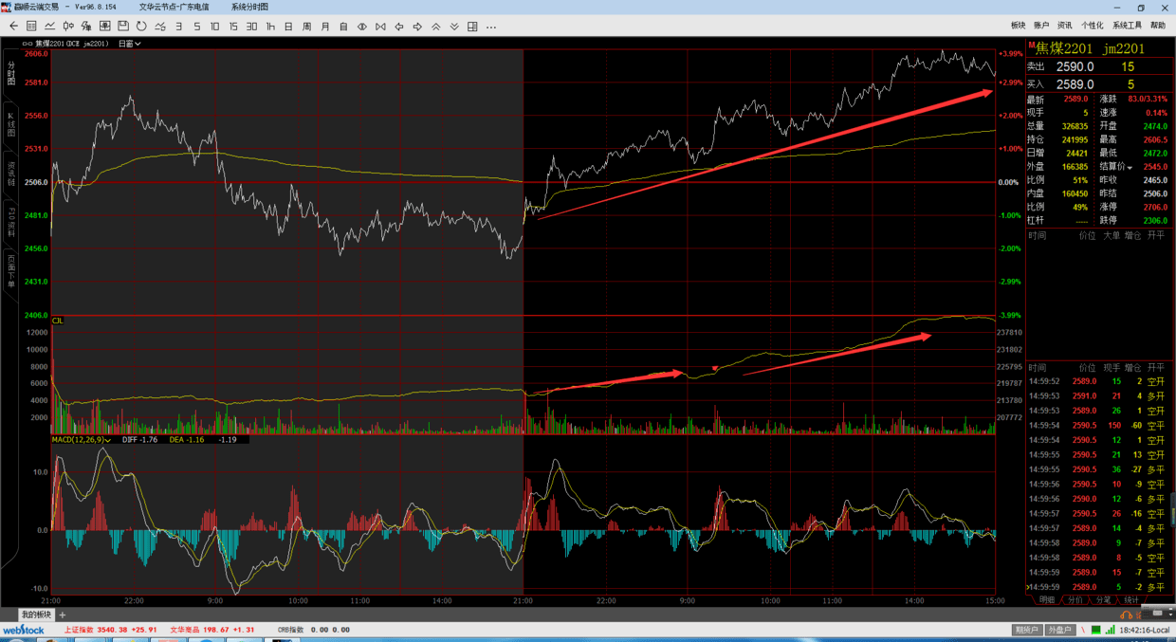The width and height of the screenshot is (1176, 642).
Task: Click the refresh circular arrow icon
Action: (x=141, y=27)
